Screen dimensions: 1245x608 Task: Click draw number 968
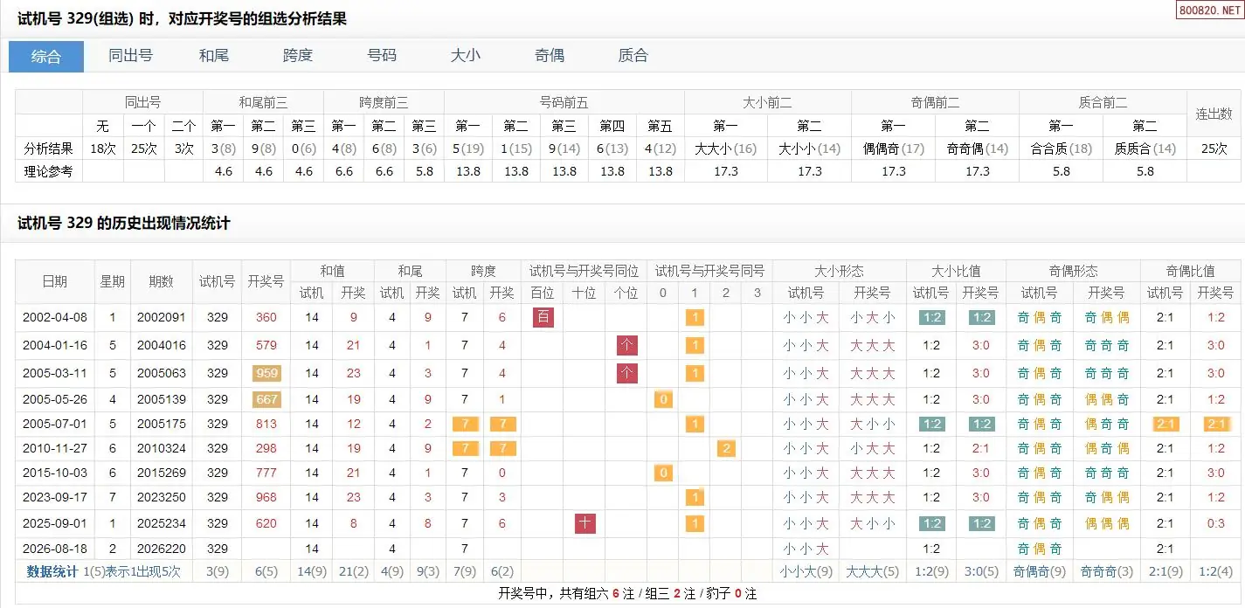266,497
